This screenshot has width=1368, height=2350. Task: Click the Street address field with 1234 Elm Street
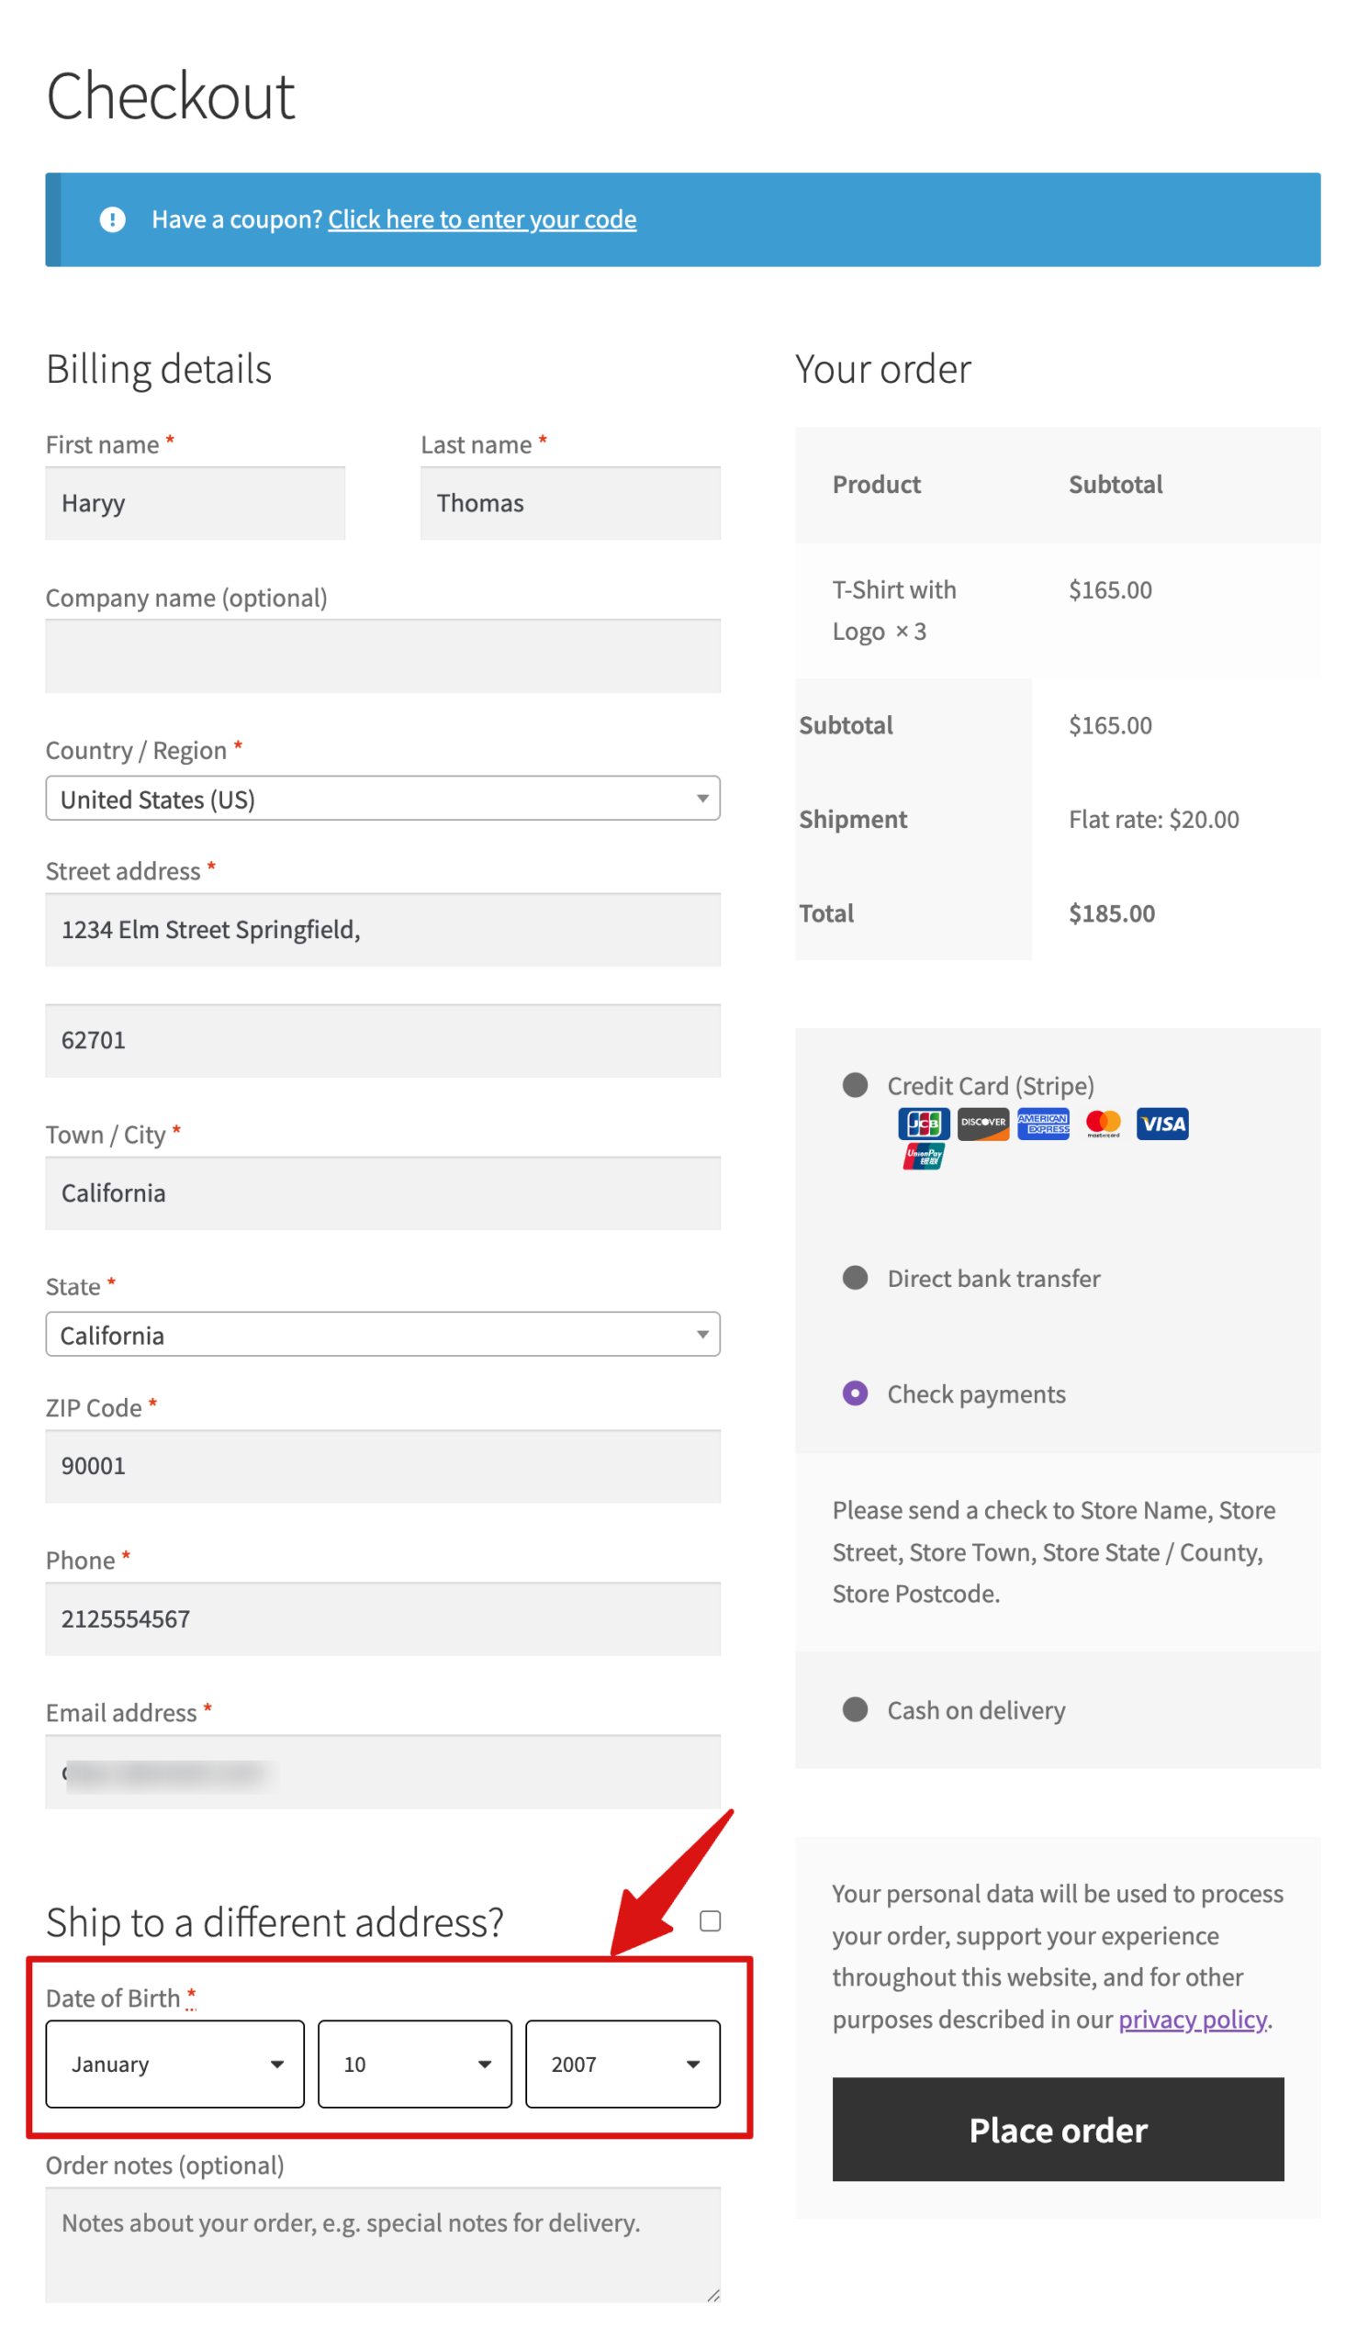coord(382,930)
